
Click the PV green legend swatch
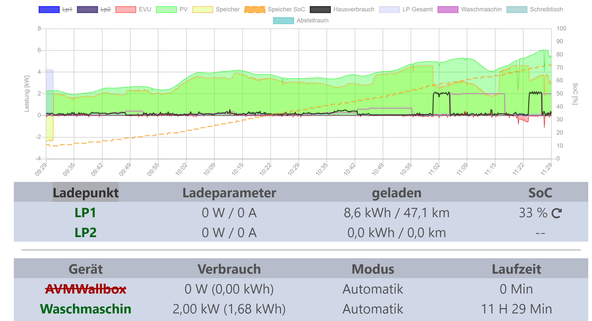click(x=166, y=10)
